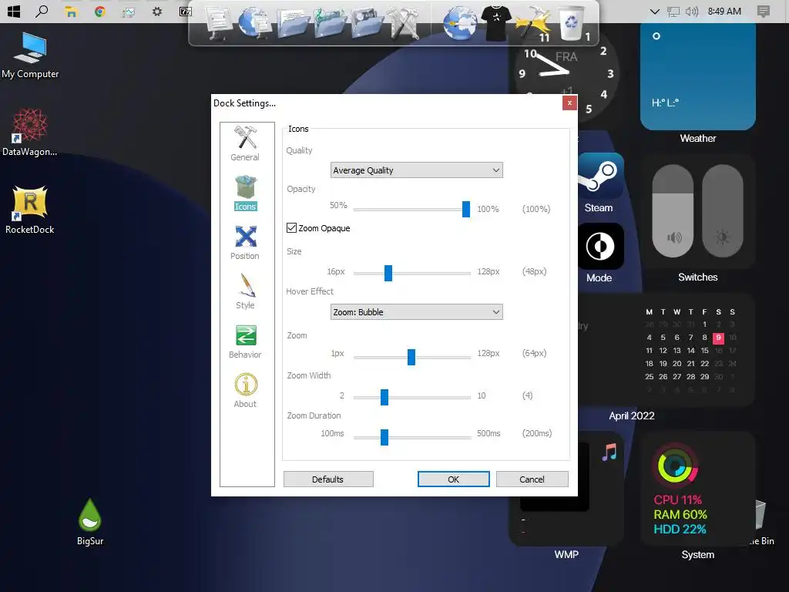
Task: Click the globe with arrow dock icon
Action: [459, 23]
